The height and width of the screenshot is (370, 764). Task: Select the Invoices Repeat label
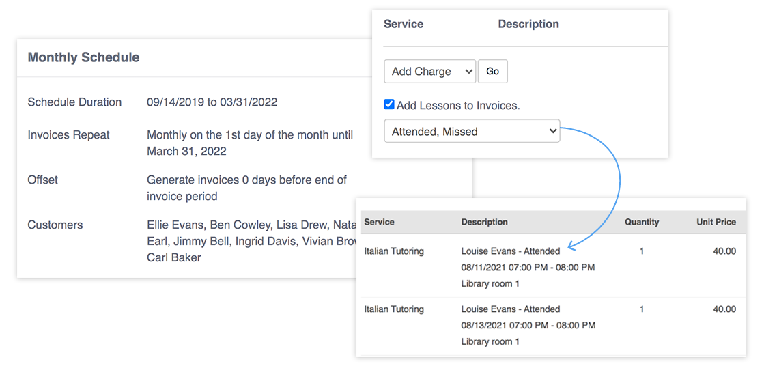click(x=68, y=134)
